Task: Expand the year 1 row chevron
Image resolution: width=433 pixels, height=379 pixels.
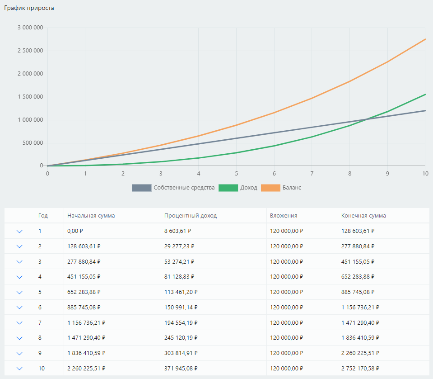Action: click(19, 231)
